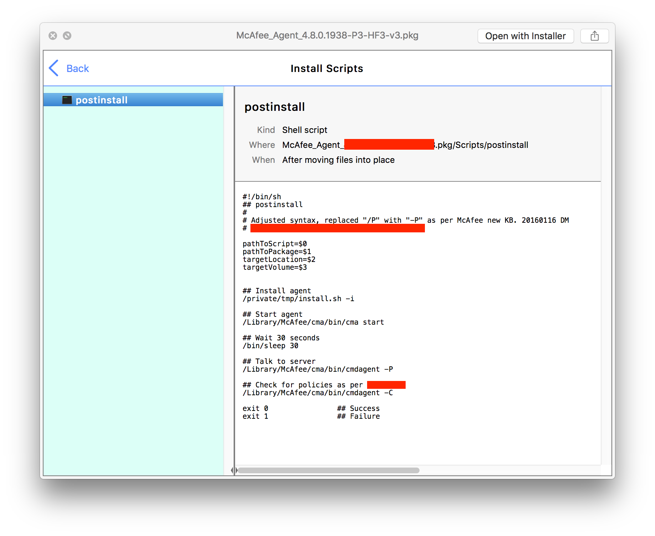Click the 'Where' label
Viewport: 655px width, 536px height.
click(x=262, y=145)
